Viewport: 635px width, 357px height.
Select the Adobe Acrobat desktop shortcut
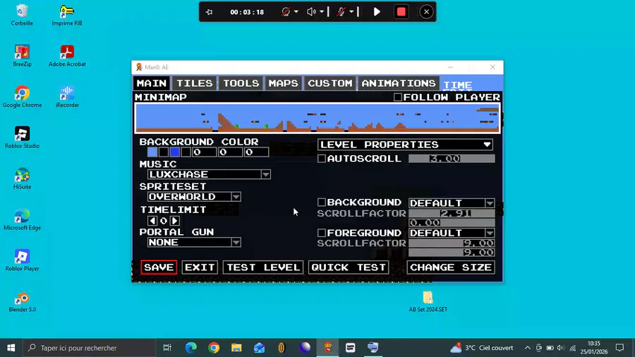(x=67, y=56)
